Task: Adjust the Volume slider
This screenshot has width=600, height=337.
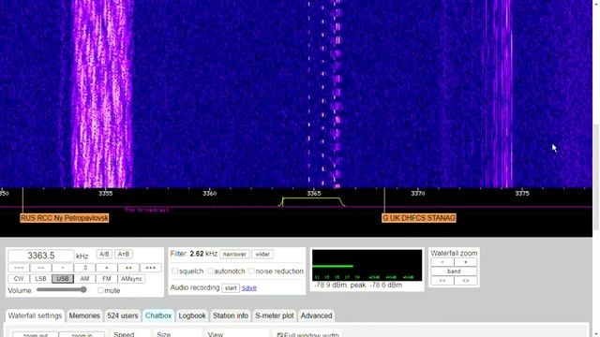Action: click(62, 290)
